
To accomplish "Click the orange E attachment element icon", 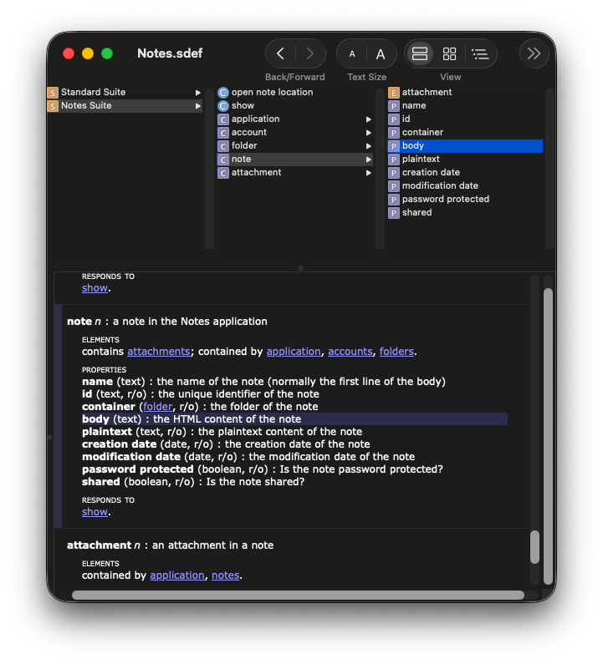I will pyautogui.click(x=394, y=93).
